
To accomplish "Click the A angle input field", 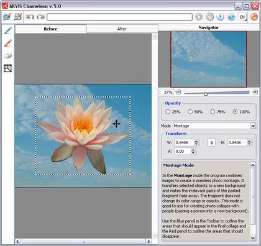I will [182, 151].
